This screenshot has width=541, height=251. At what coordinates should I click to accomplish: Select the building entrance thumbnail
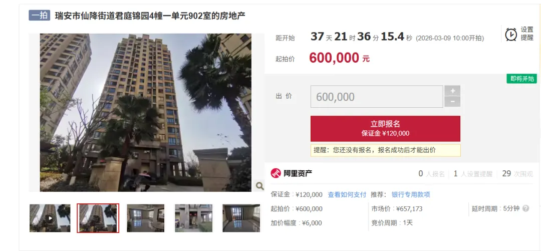pyautogui.click(x=193, y=218)
